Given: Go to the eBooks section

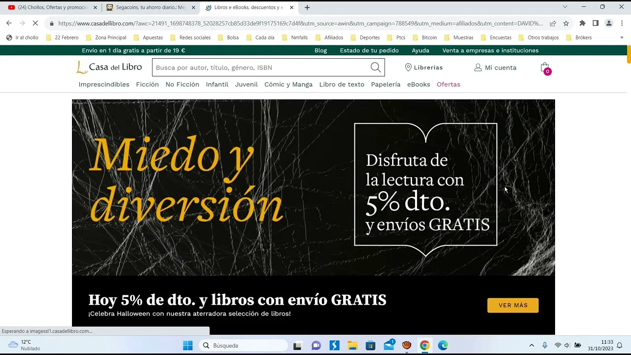Looking at the screenshot, I should click(419, 84).
